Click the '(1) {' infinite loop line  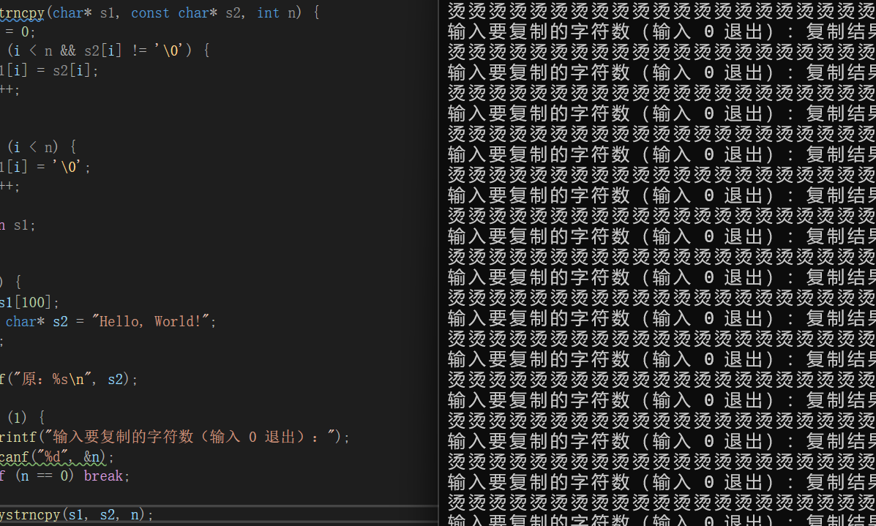click(x=26, y=417)
